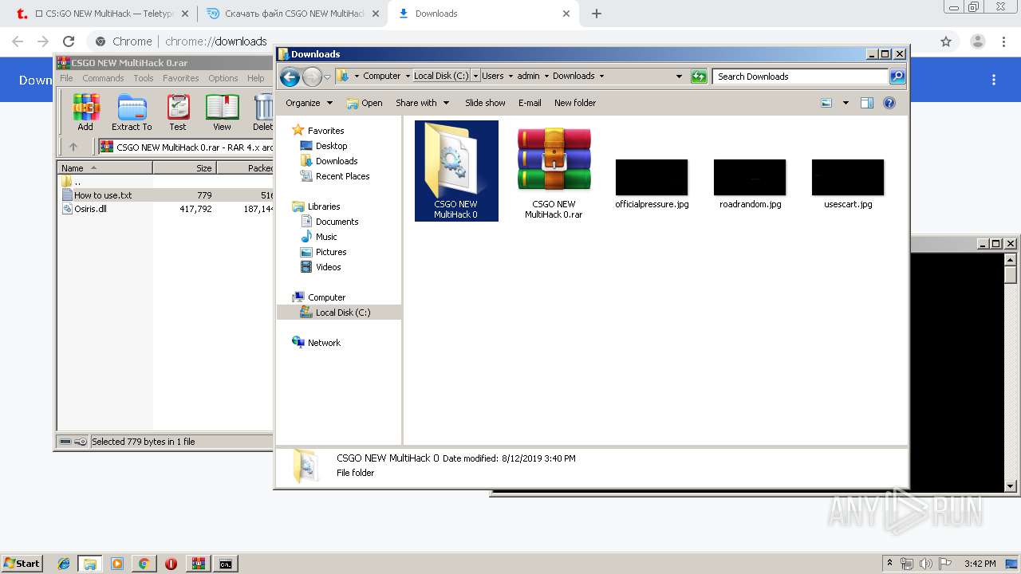This screenshot has height=574, width=1021.
Task: Click the Open button in Explorer toolbar
Action: [x=365, y=103]
